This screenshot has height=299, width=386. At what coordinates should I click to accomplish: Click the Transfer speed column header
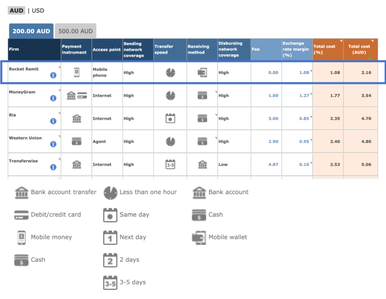pyautogui.click(x=170, y=49)
